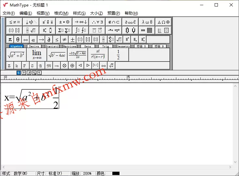This screenshot has width=239, height=176.
Task: Insert the small-bar summation template
Action: (111, 40)
